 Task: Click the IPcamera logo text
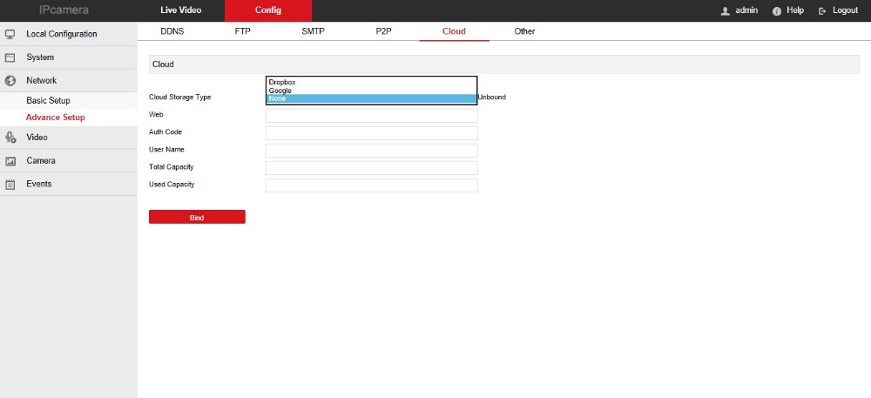64,10
